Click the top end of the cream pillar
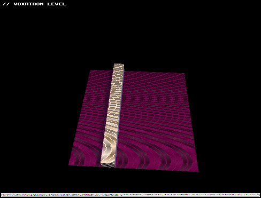This screenshot has height=198, width=261. pyautogui.click(x=119, y=65)
